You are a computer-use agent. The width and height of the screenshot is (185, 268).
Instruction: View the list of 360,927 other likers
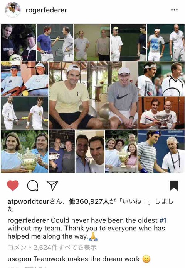tap(89, 201)
